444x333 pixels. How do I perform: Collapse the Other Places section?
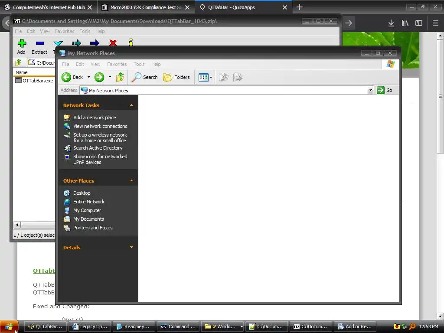(x=131, y=181)
